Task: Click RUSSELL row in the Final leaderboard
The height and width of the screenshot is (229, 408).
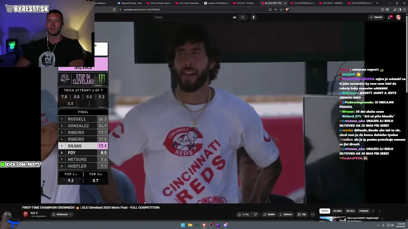Action: (x=84, y=119)
